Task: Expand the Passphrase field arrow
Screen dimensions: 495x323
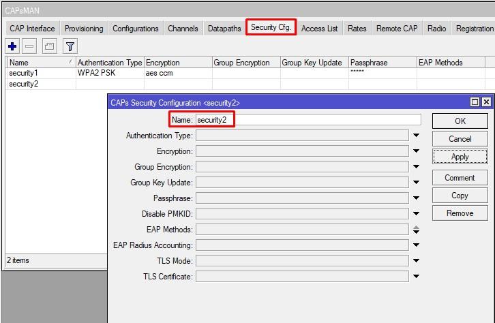Action: tap(416, 198)
